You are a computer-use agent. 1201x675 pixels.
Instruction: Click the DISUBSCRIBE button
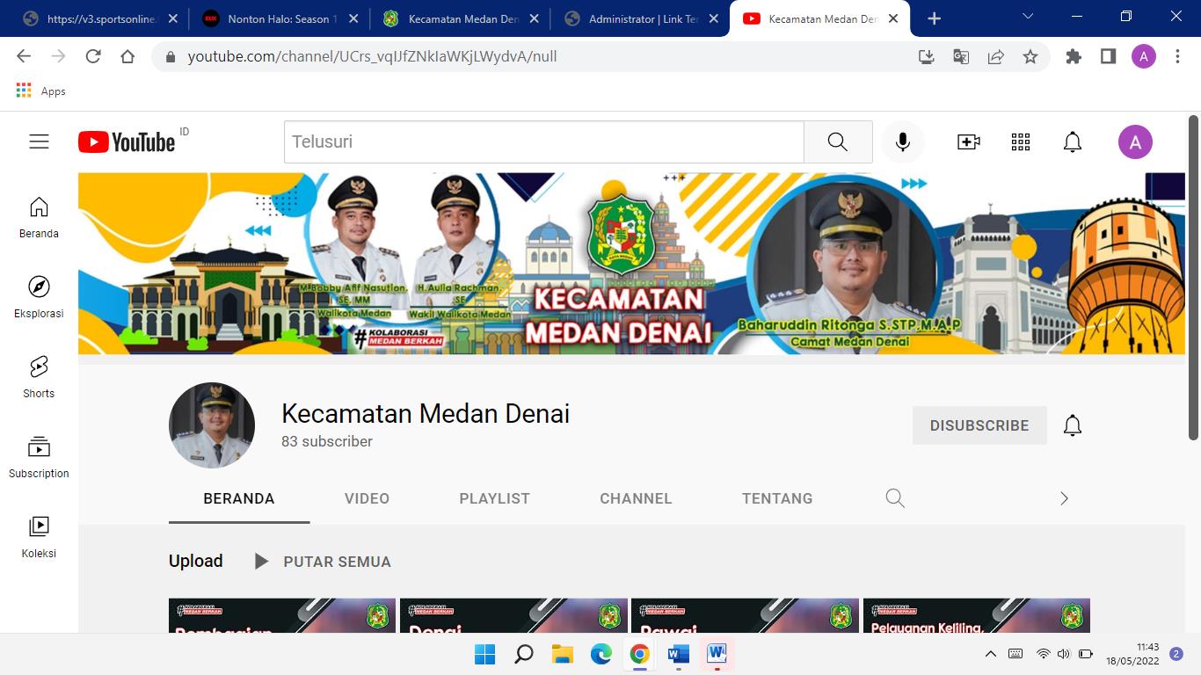tap(979, 425)
